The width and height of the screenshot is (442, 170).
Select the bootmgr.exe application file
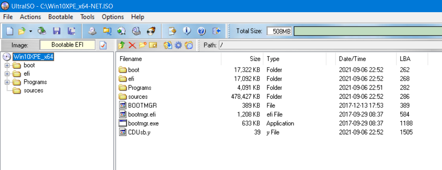[x=142, y=123]
